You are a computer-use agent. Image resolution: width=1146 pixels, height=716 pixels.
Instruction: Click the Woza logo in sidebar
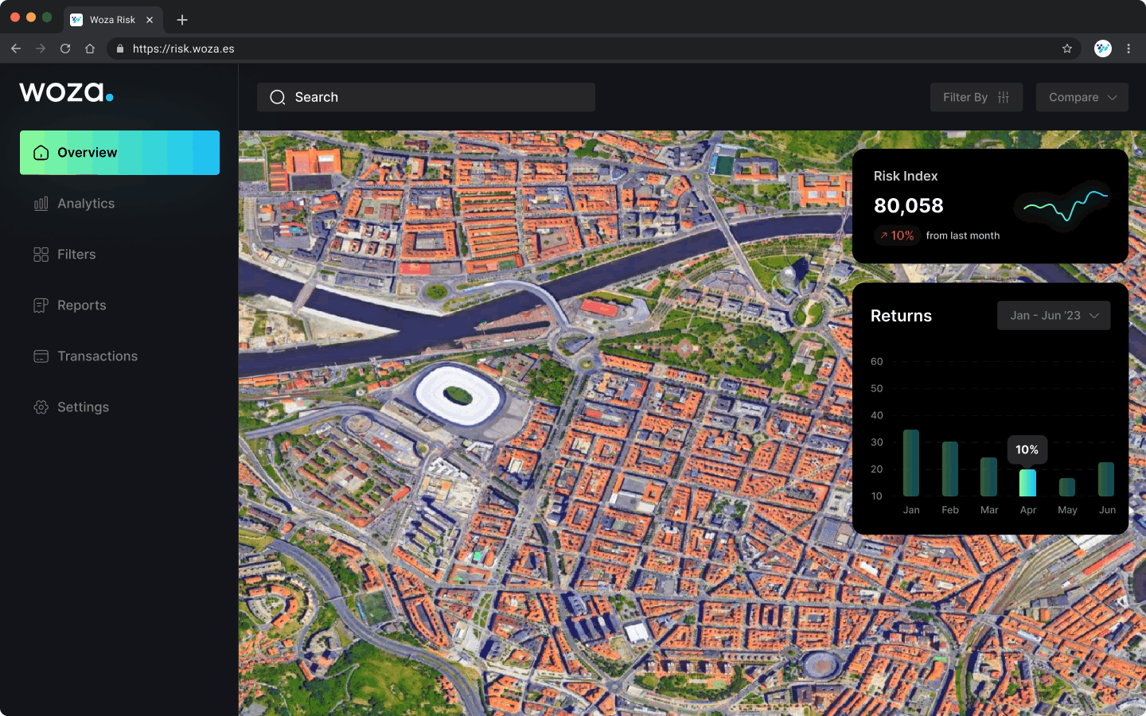(x=66, y=92)
